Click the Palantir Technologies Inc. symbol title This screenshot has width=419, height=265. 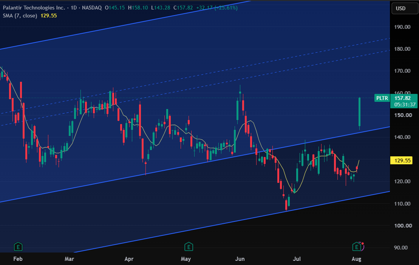point(34,8)
